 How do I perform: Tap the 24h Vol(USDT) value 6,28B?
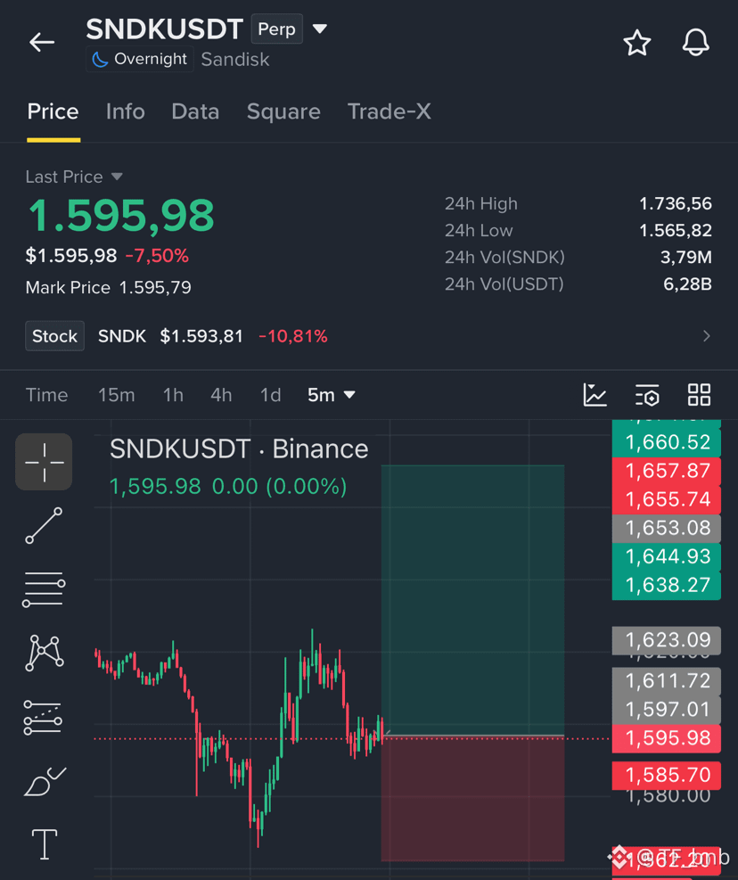pyautogui.click(x=687, y=284)
